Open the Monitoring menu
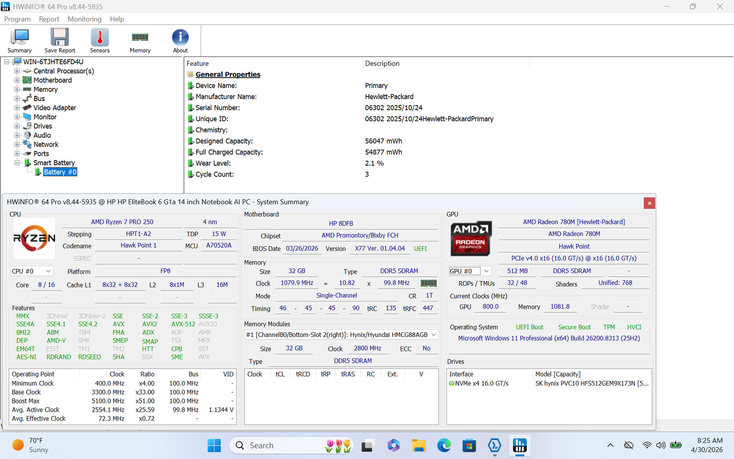 pyautogui.click(x=84, y=19)
